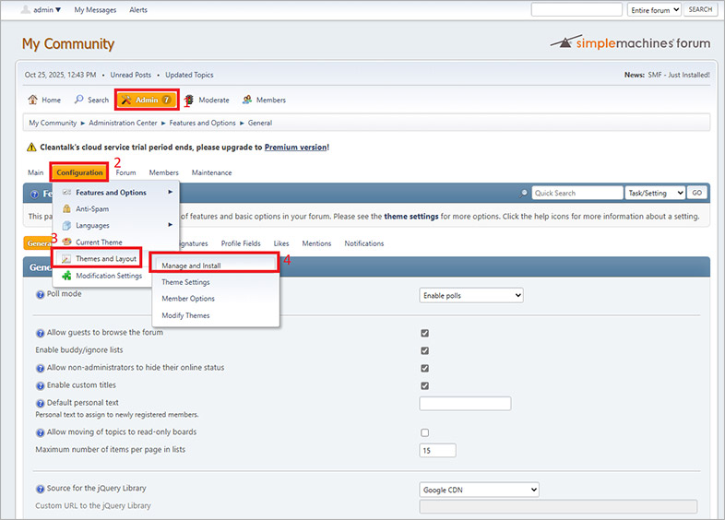Image resolution: width=725 pixels, height=520 pixels.
Task: Click the Themes and Layout icon
Action: pos(66,259)
